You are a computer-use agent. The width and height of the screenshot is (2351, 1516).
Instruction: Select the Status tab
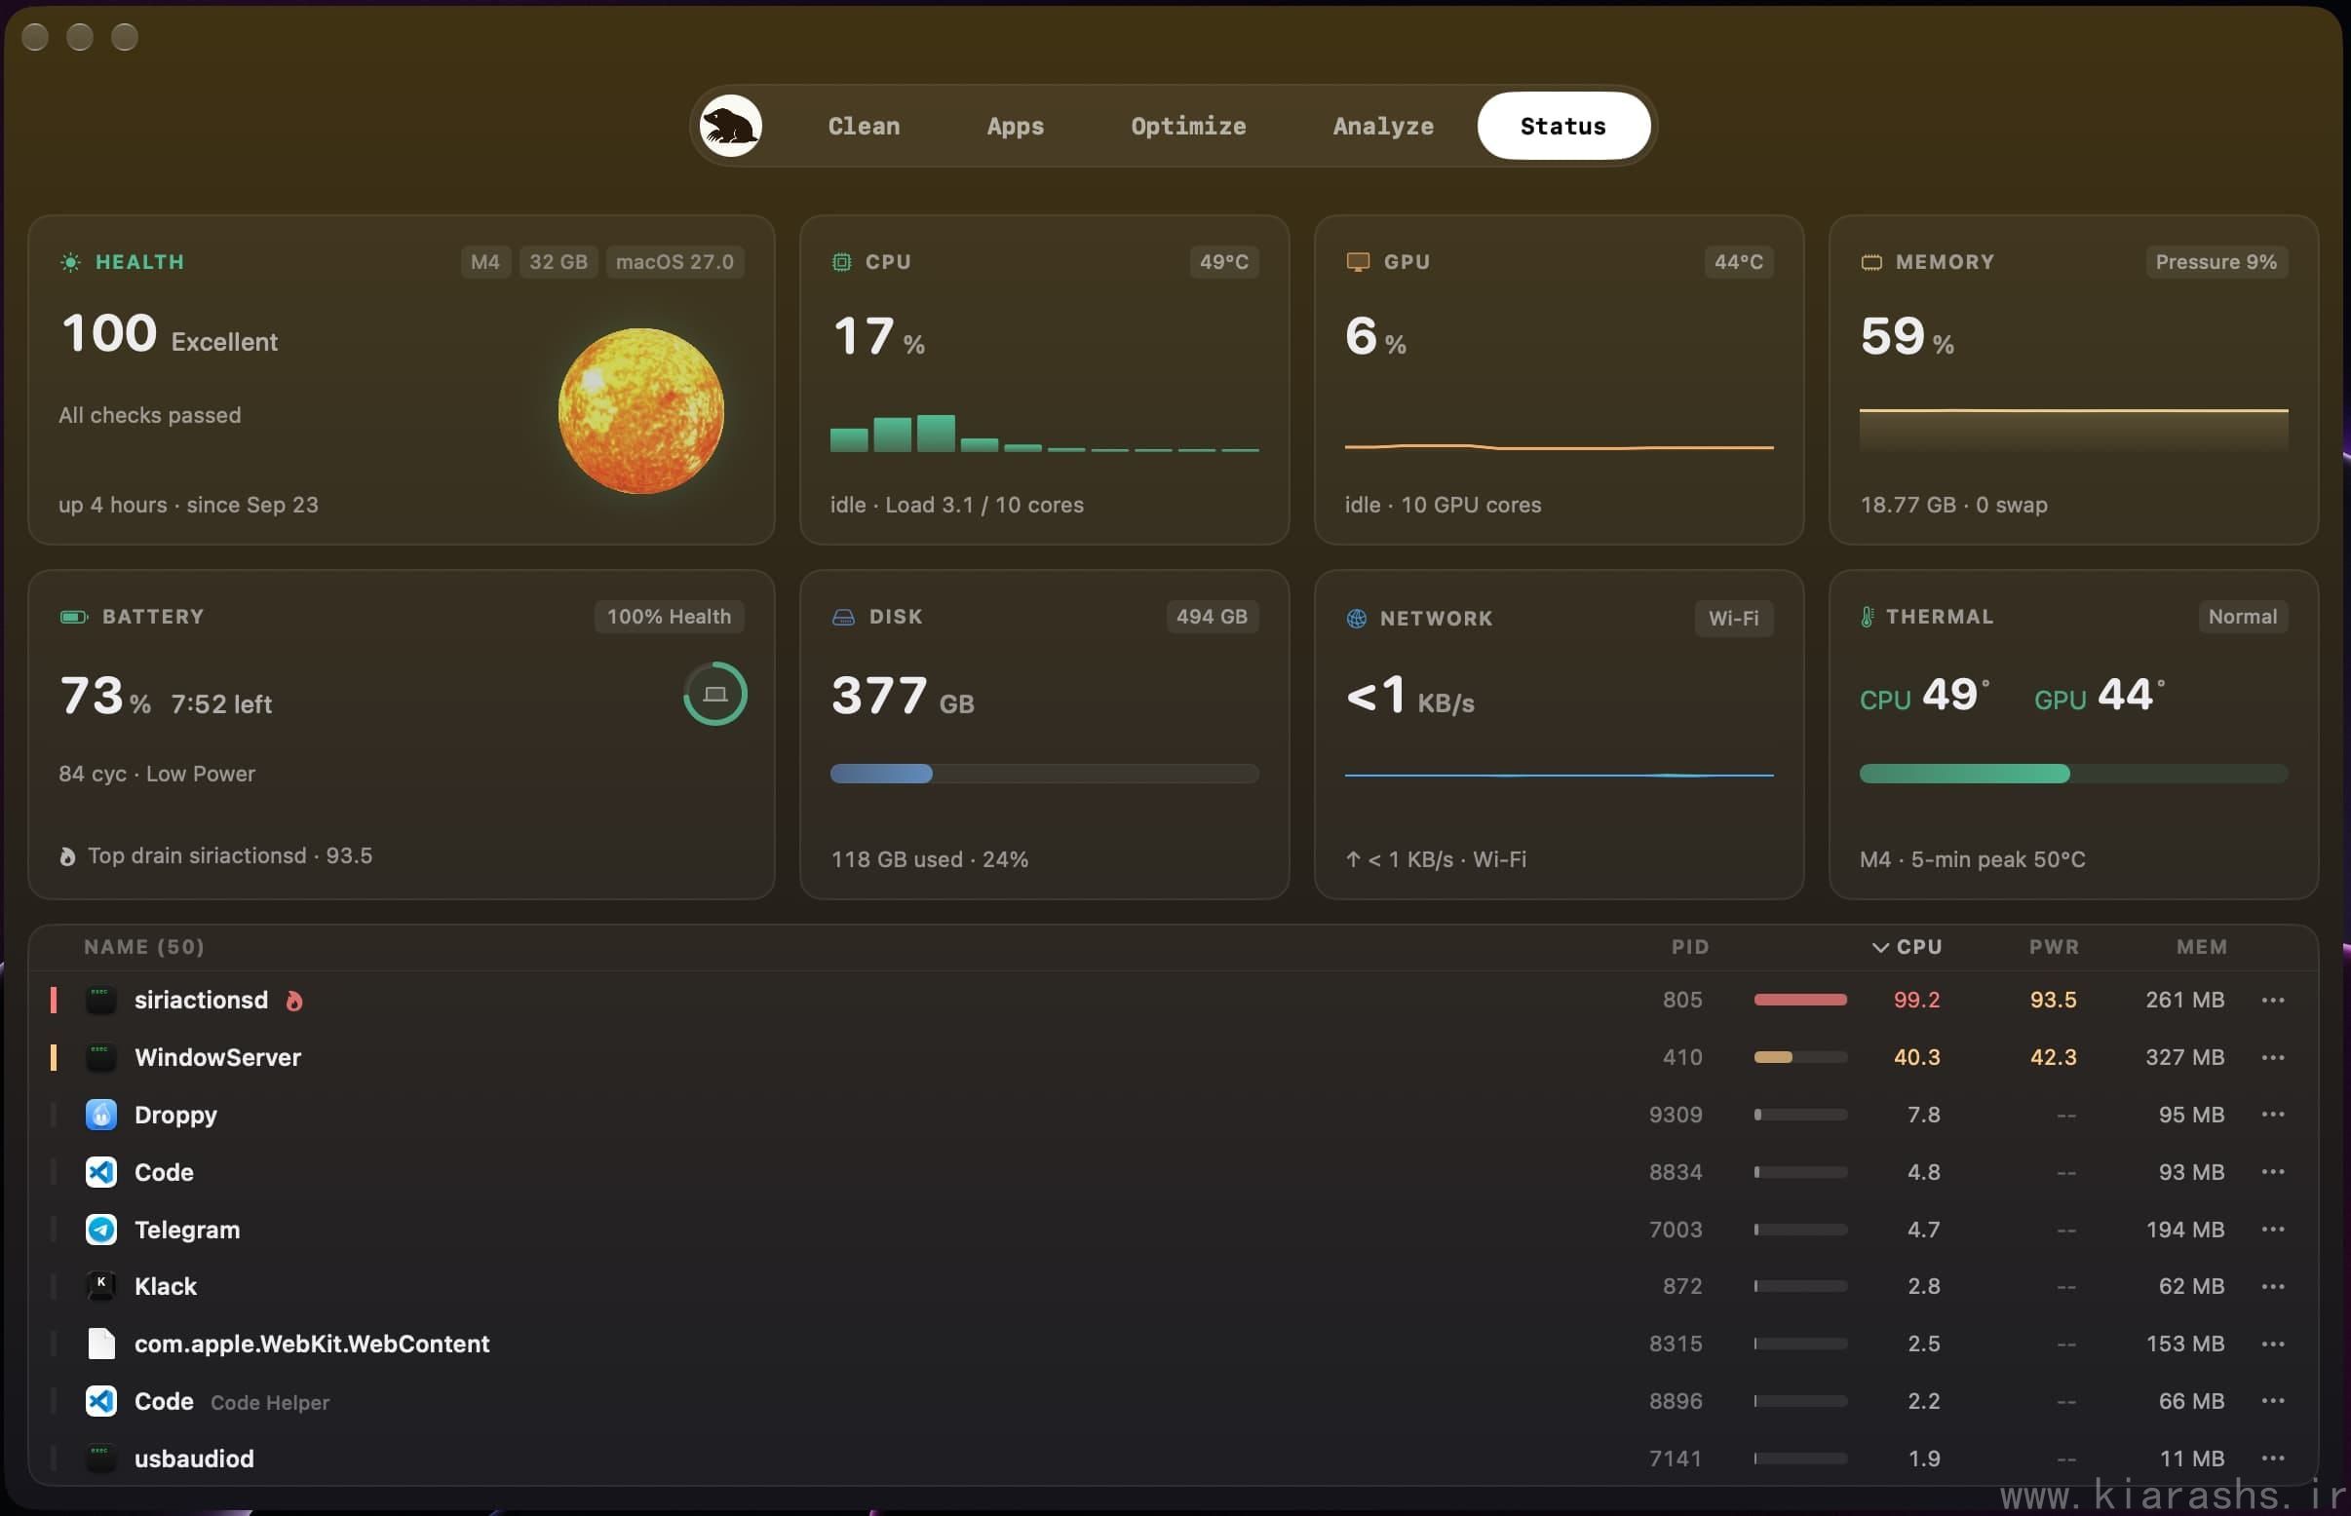click(1563, 126)
